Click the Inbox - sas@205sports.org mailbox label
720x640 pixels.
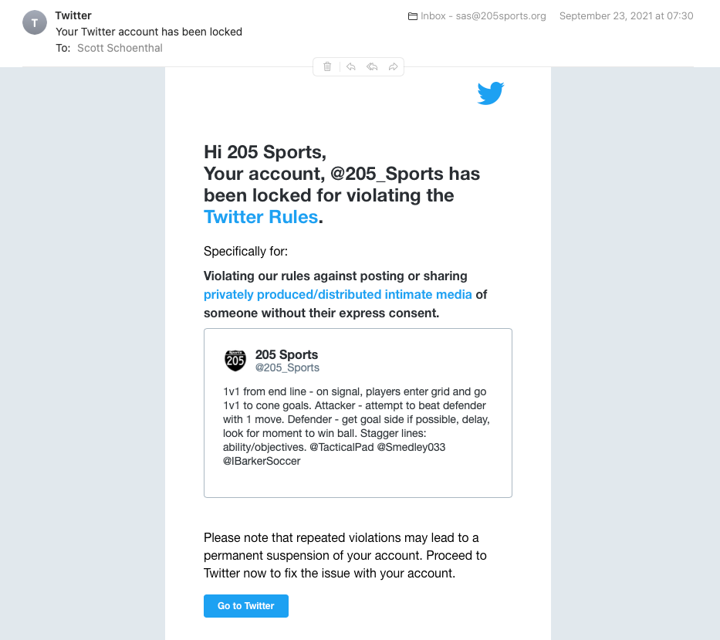[x=483, y=16]
